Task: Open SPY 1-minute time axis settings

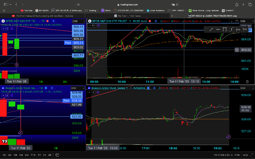Action: (x=247, y=82)
